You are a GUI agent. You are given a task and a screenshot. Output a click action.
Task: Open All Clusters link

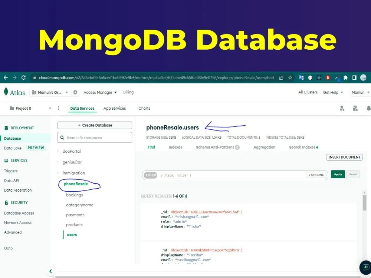pyautogui.click(x=308, y=92)
